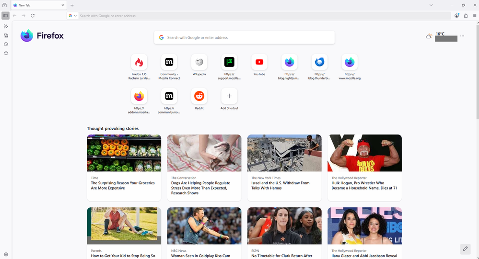The image size is (479, 259).
Task: Open the YouTube shortcut tile
Action: click(x=259, y=62)
